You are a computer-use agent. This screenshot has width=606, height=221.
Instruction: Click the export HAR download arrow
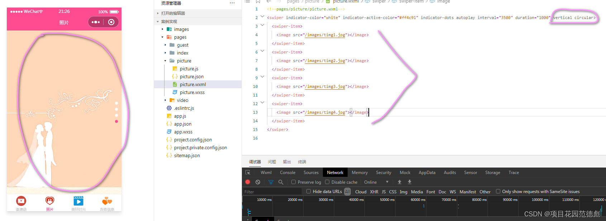[410, 182]
